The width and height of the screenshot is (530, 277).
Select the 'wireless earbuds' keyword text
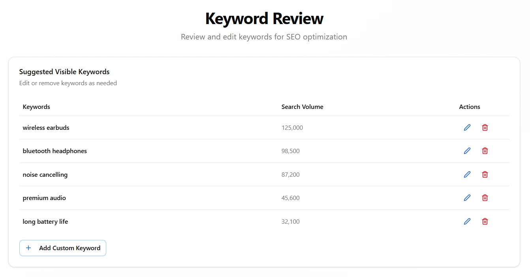46,128
